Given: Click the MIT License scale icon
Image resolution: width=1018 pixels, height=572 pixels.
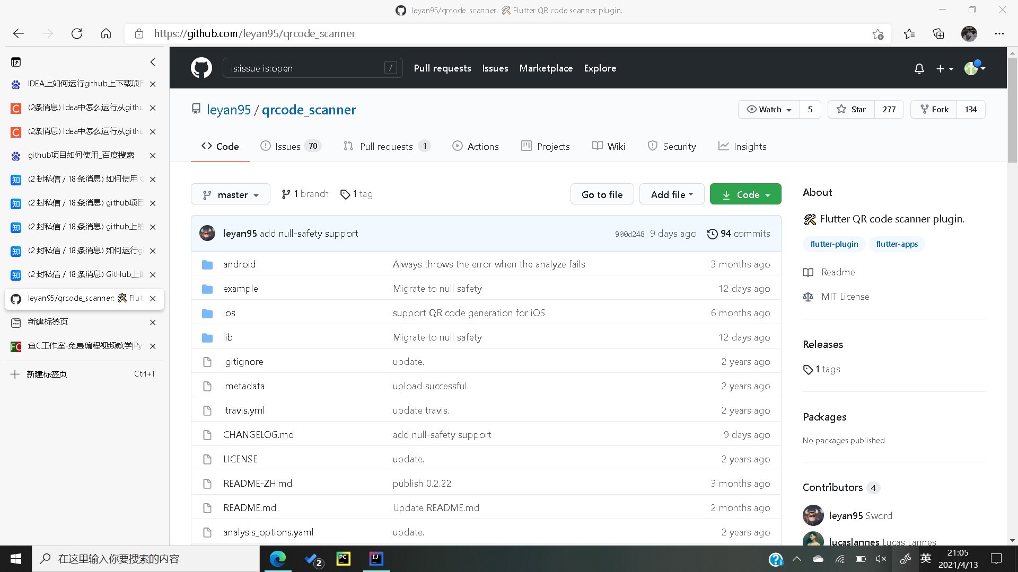Looking at the screenshot, I should [808, 296].
